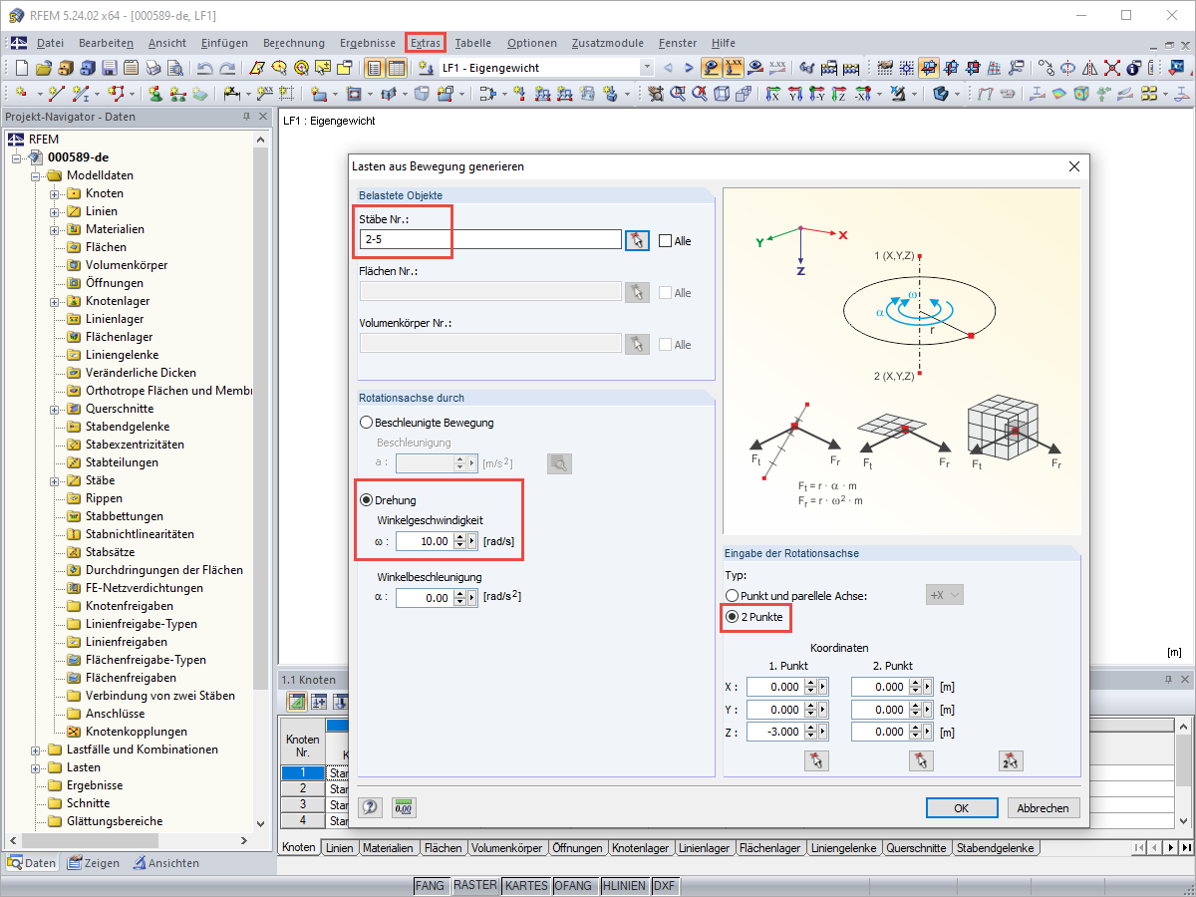Screen dimensions: 1196x897
Task: Click the first icon in 1.1 Knoten table toolbar
Action: click(297, 702)
